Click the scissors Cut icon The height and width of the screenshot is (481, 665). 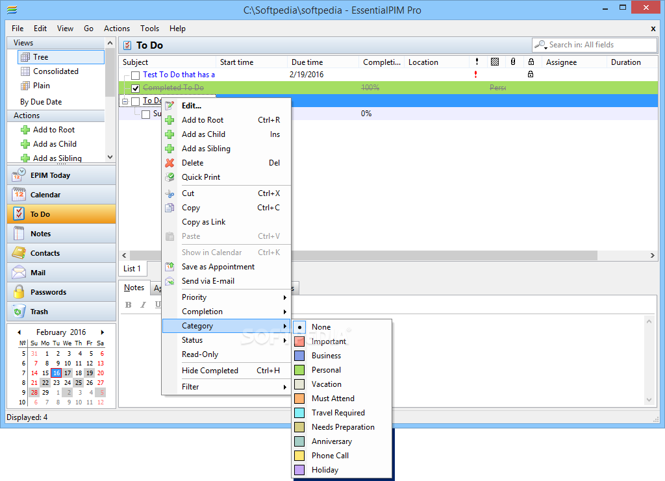(x=169, y=193)
